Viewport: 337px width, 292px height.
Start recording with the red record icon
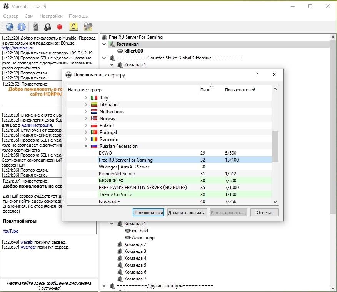click(x=60, y=27)
